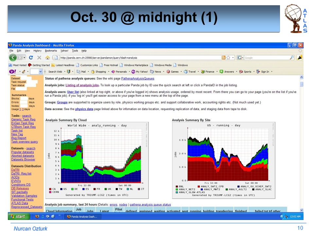Open the Popular datasets sidebar link
This screenshot has width=314, height=236.
click(23, 152)
